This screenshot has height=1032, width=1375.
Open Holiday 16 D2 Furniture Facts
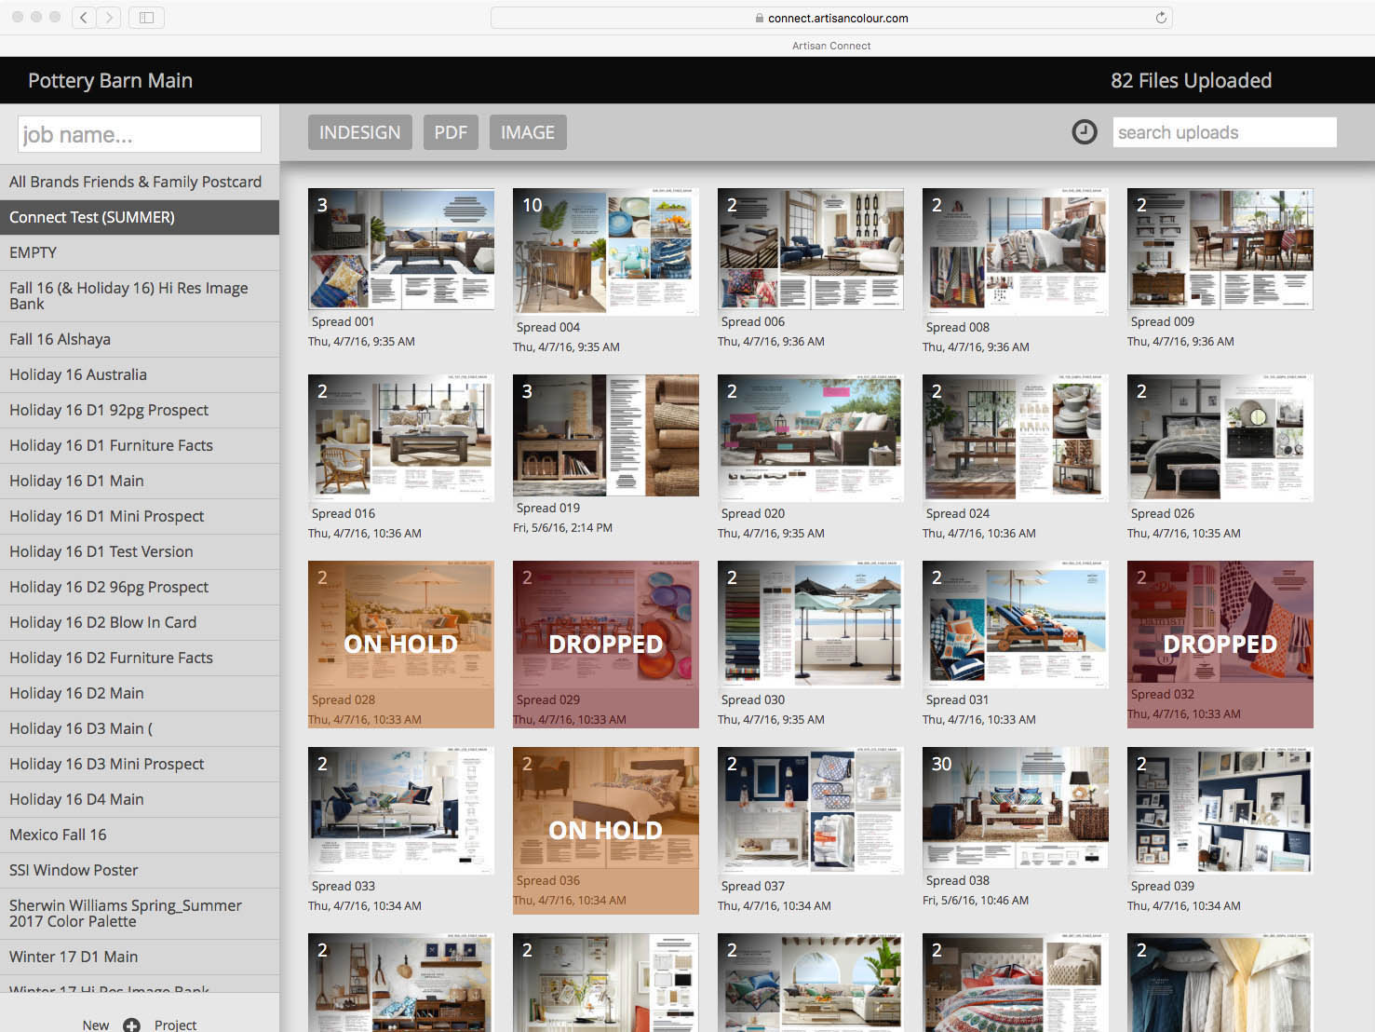point(140,658)
